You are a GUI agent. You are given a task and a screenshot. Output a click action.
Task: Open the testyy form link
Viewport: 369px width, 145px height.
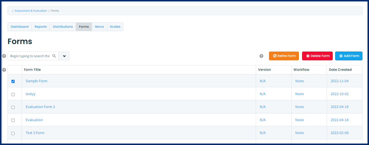[30, 94]
